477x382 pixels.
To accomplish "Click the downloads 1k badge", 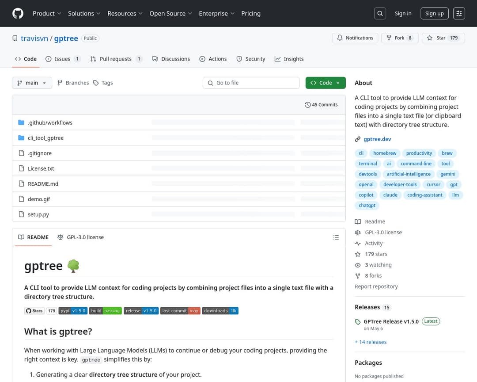I will (x=220, y=311).
